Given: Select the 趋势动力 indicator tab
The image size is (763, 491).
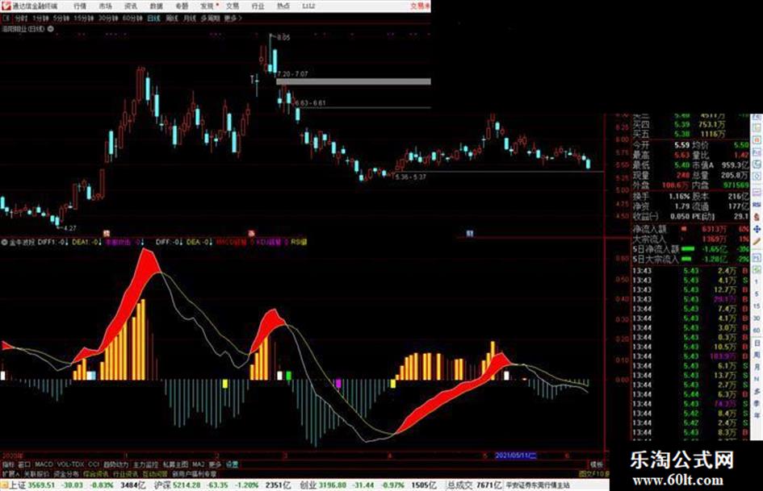Looking at the screenshot, I should pyautogui.click(x=115, y=464).
